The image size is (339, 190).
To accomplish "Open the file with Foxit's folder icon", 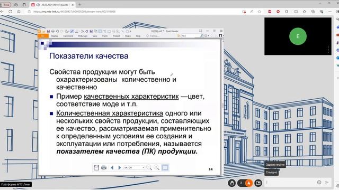I will (x=44, y=32).
